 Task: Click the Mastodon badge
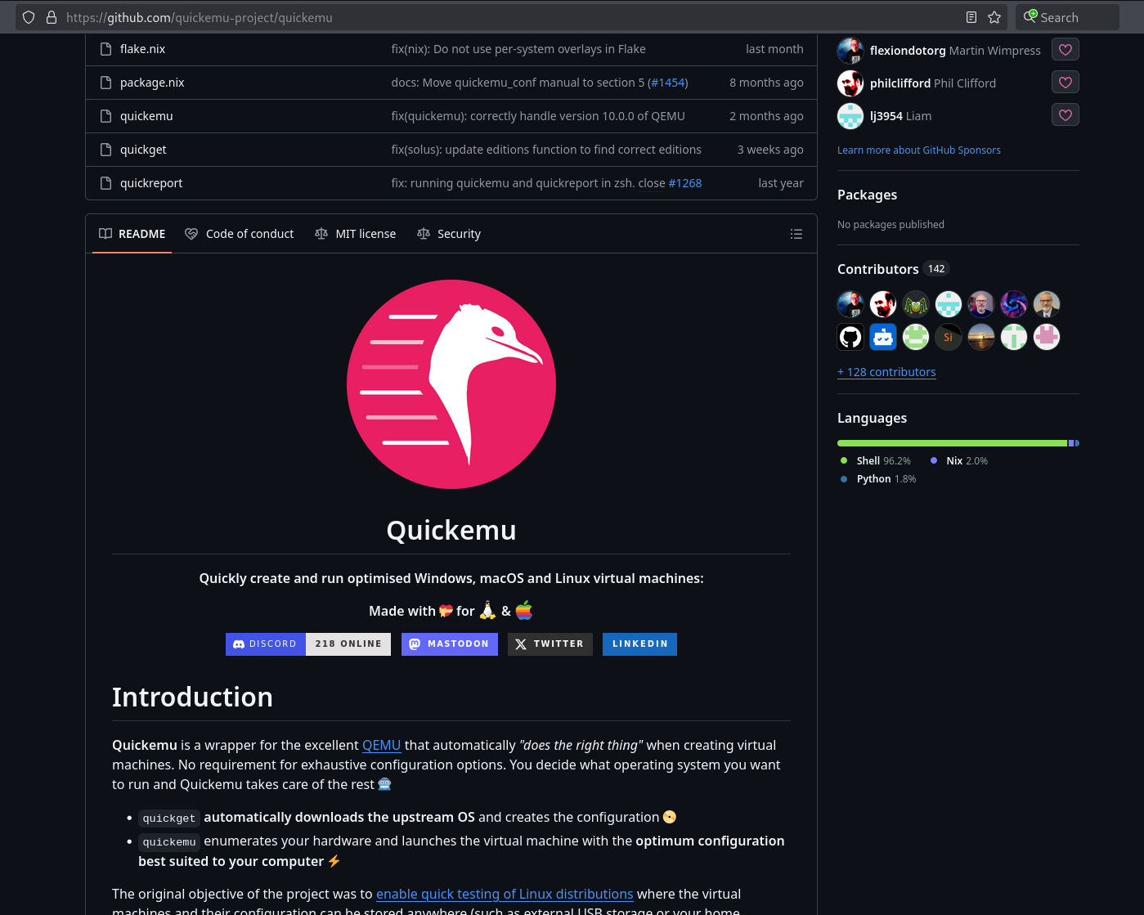pyautogui.click(x=449, y=644)
